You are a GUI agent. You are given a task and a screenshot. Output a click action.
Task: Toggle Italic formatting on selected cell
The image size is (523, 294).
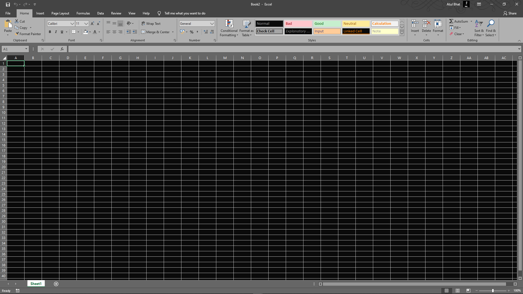pos(56,32)
